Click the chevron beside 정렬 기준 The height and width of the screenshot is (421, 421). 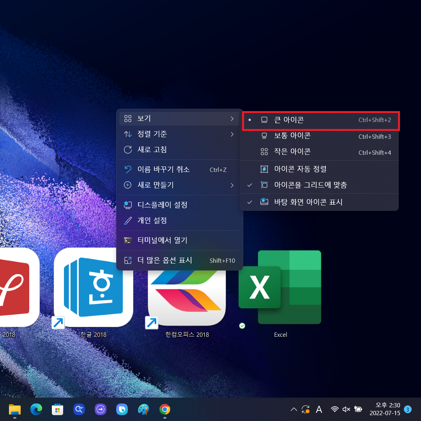coord(232,134)
